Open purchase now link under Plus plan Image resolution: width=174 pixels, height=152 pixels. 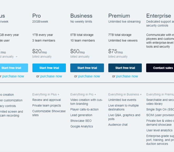13,76
